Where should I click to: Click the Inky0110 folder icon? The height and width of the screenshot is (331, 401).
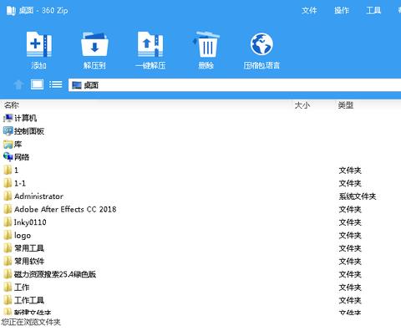(8, 222)
